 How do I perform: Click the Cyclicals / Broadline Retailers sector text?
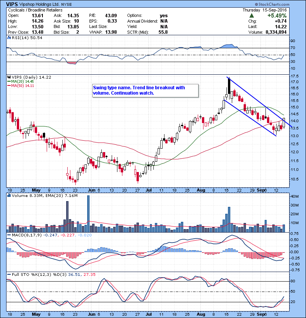point(35,10)
